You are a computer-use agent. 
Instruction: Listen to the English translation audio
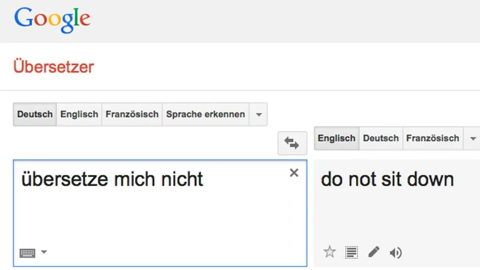pyautogui.click(x=396, y=252)
